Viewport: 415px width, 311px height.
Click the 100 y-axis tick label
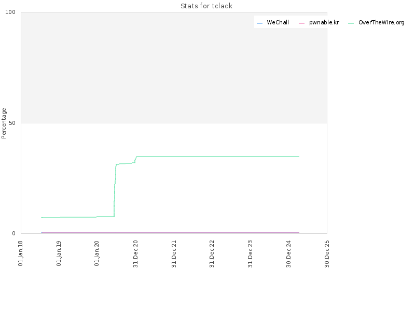(10, 12)
